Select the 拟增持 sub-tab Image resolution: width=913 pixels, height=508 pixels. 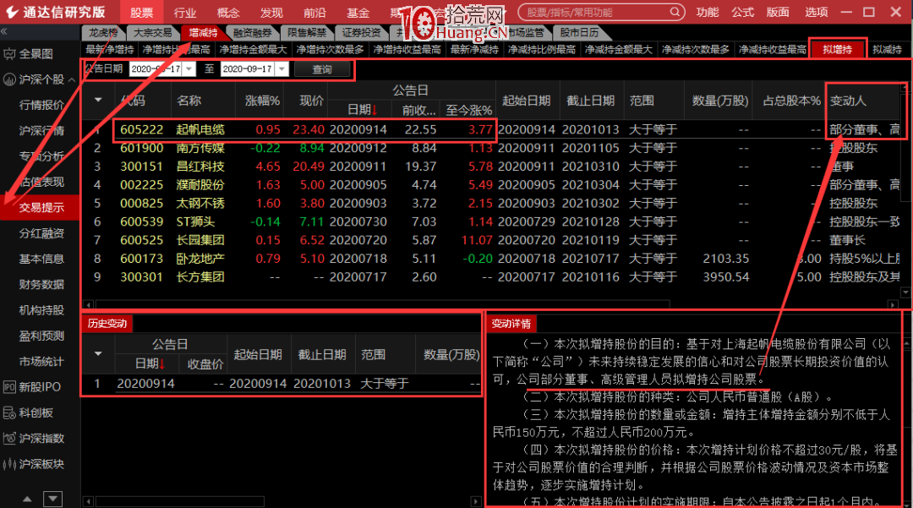[x=837, y=50]
